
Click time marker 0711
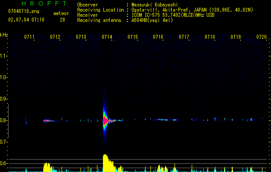[x=29, y=37]
